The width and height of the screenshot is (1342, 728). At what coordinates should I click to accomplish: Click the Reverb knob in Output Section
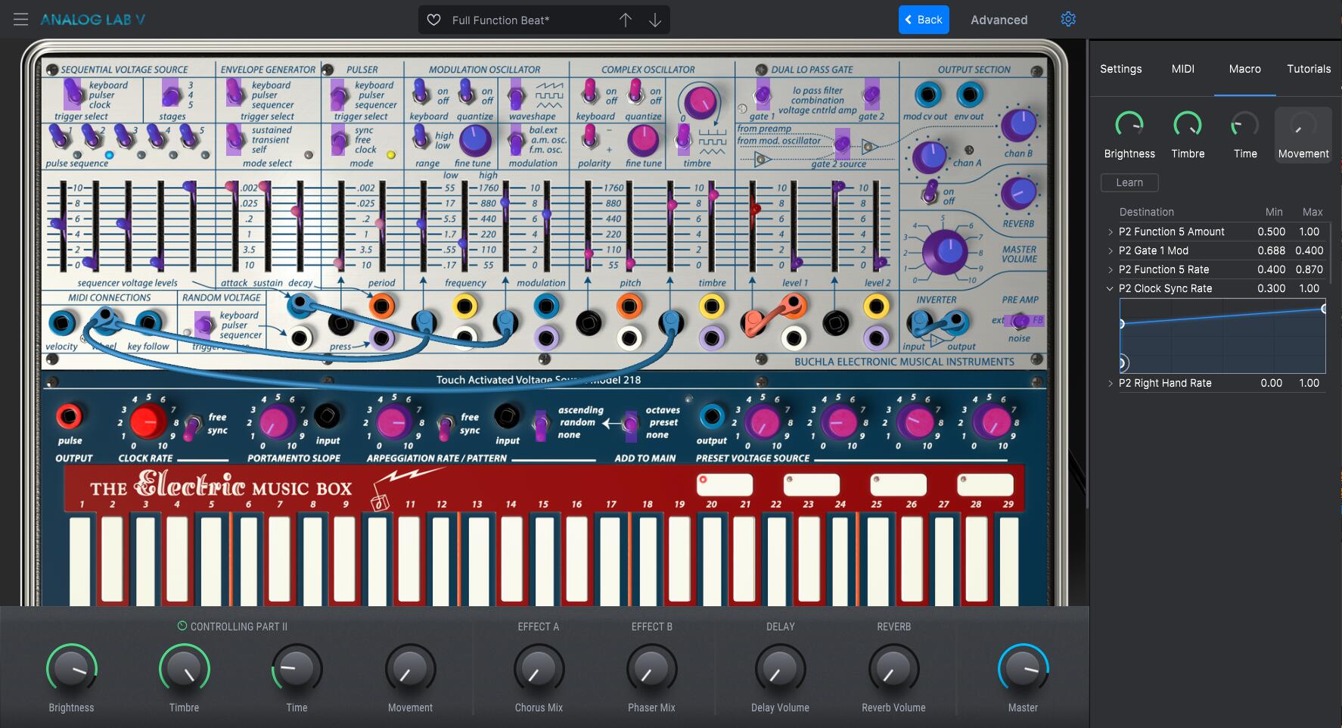1018,193
